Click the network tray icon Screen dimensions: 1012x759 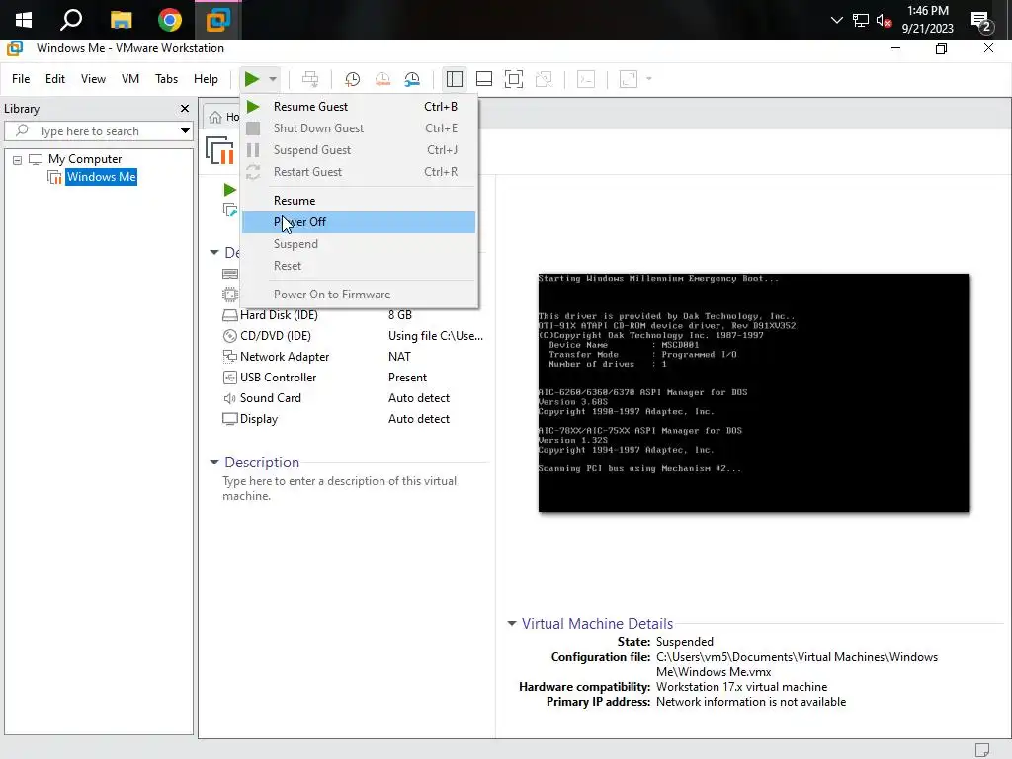pyautogui.click(x=861, y=20)
